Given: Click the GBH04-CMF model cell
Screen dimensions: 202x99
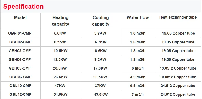Looking at the screenshot, I should coord(20,59).
